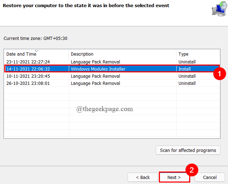Click the red number 2 annotation badge
The height and width of the screenshot is (184, 228).
[191, 170]
